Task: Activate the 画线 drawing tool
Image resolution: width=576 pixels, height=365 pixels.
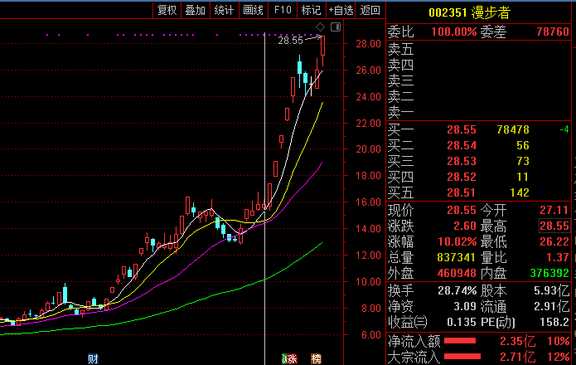Action: coord(253,10)
